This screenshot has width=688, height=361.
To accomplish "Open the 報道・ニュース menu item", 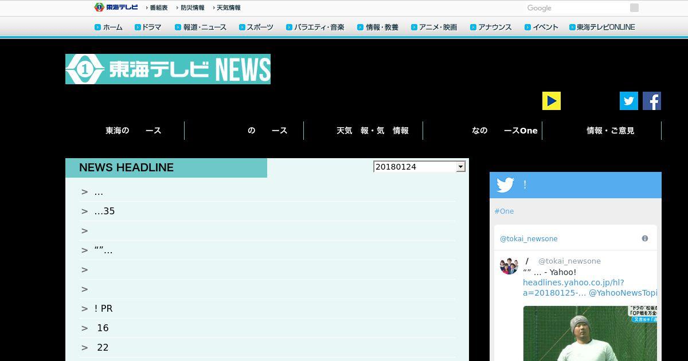I will point(201,27).
